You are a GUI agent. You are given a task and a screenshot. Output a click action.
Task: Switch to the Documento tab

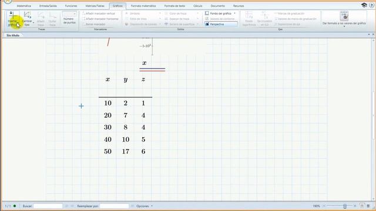coord(218,6)
